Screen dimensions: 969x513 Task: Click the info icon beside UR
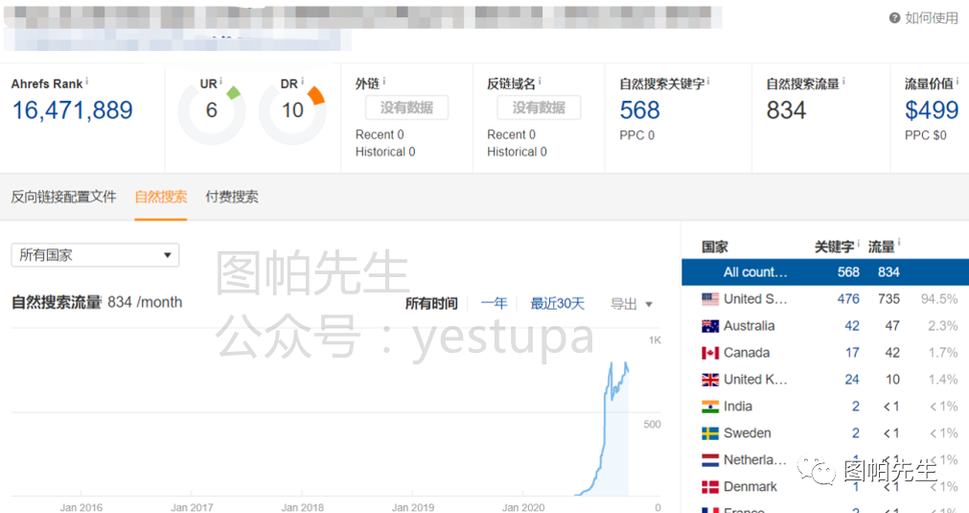(x=220, y=82)
